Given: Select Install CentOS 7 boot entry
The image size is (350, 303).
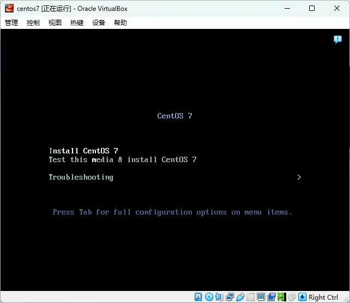Looking at the screenshot, I should pos(83,151).
